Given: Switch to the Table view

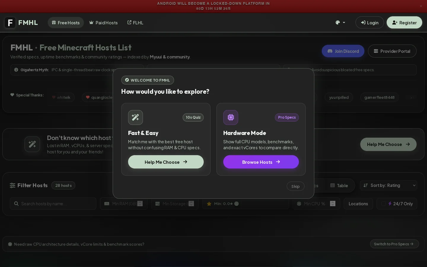Looking at the screenshot, I should point(339,185).
